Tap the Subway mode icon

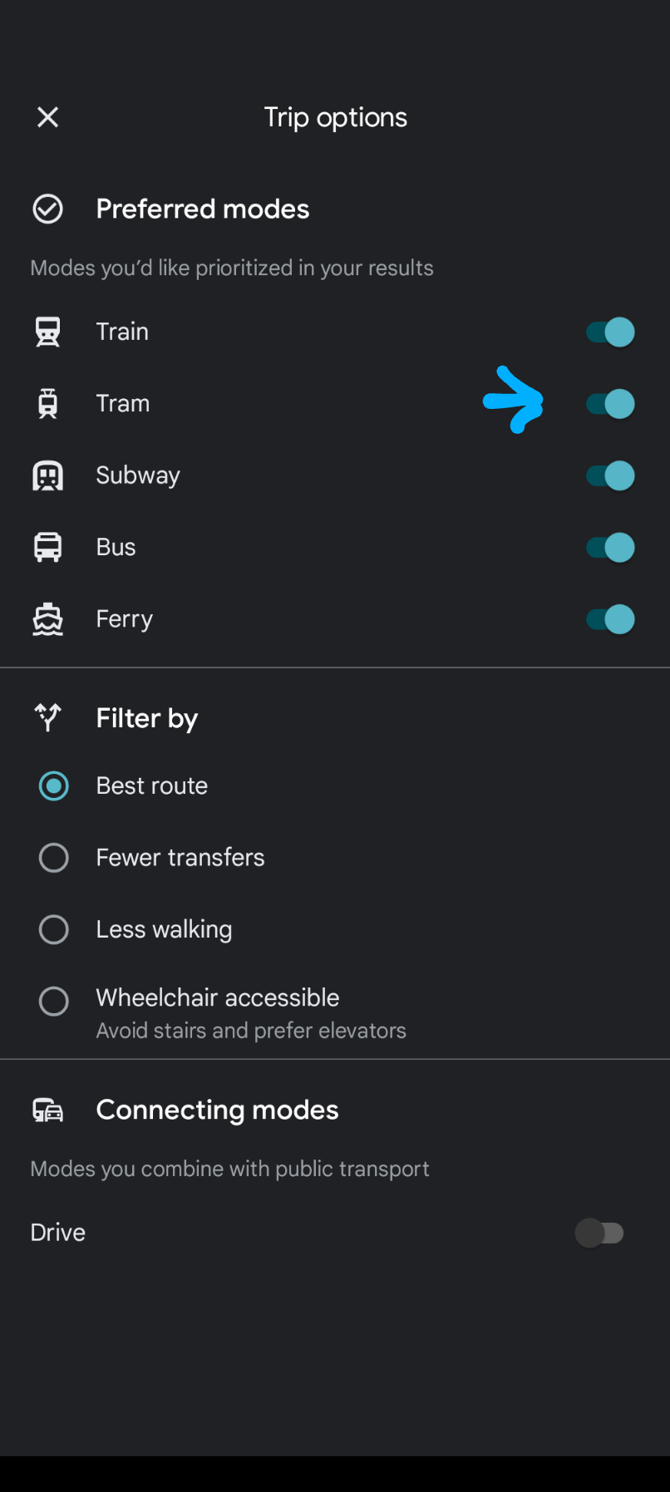[47, 475]
